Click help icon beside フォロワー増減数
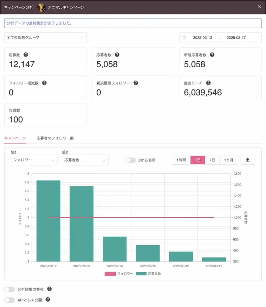266x307 pixels. coord(44,83)
